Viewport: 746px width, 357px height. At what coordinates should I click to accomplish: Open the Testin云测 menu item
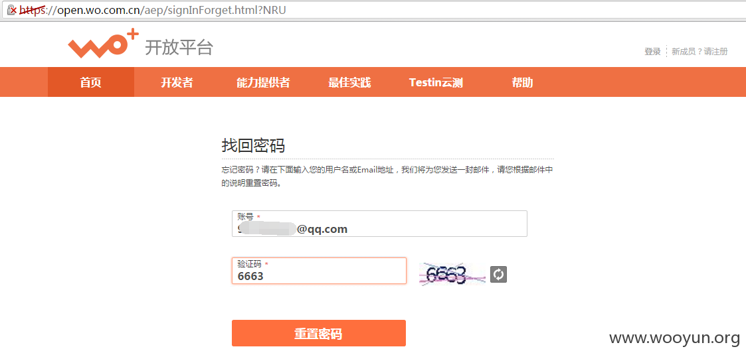436,82
